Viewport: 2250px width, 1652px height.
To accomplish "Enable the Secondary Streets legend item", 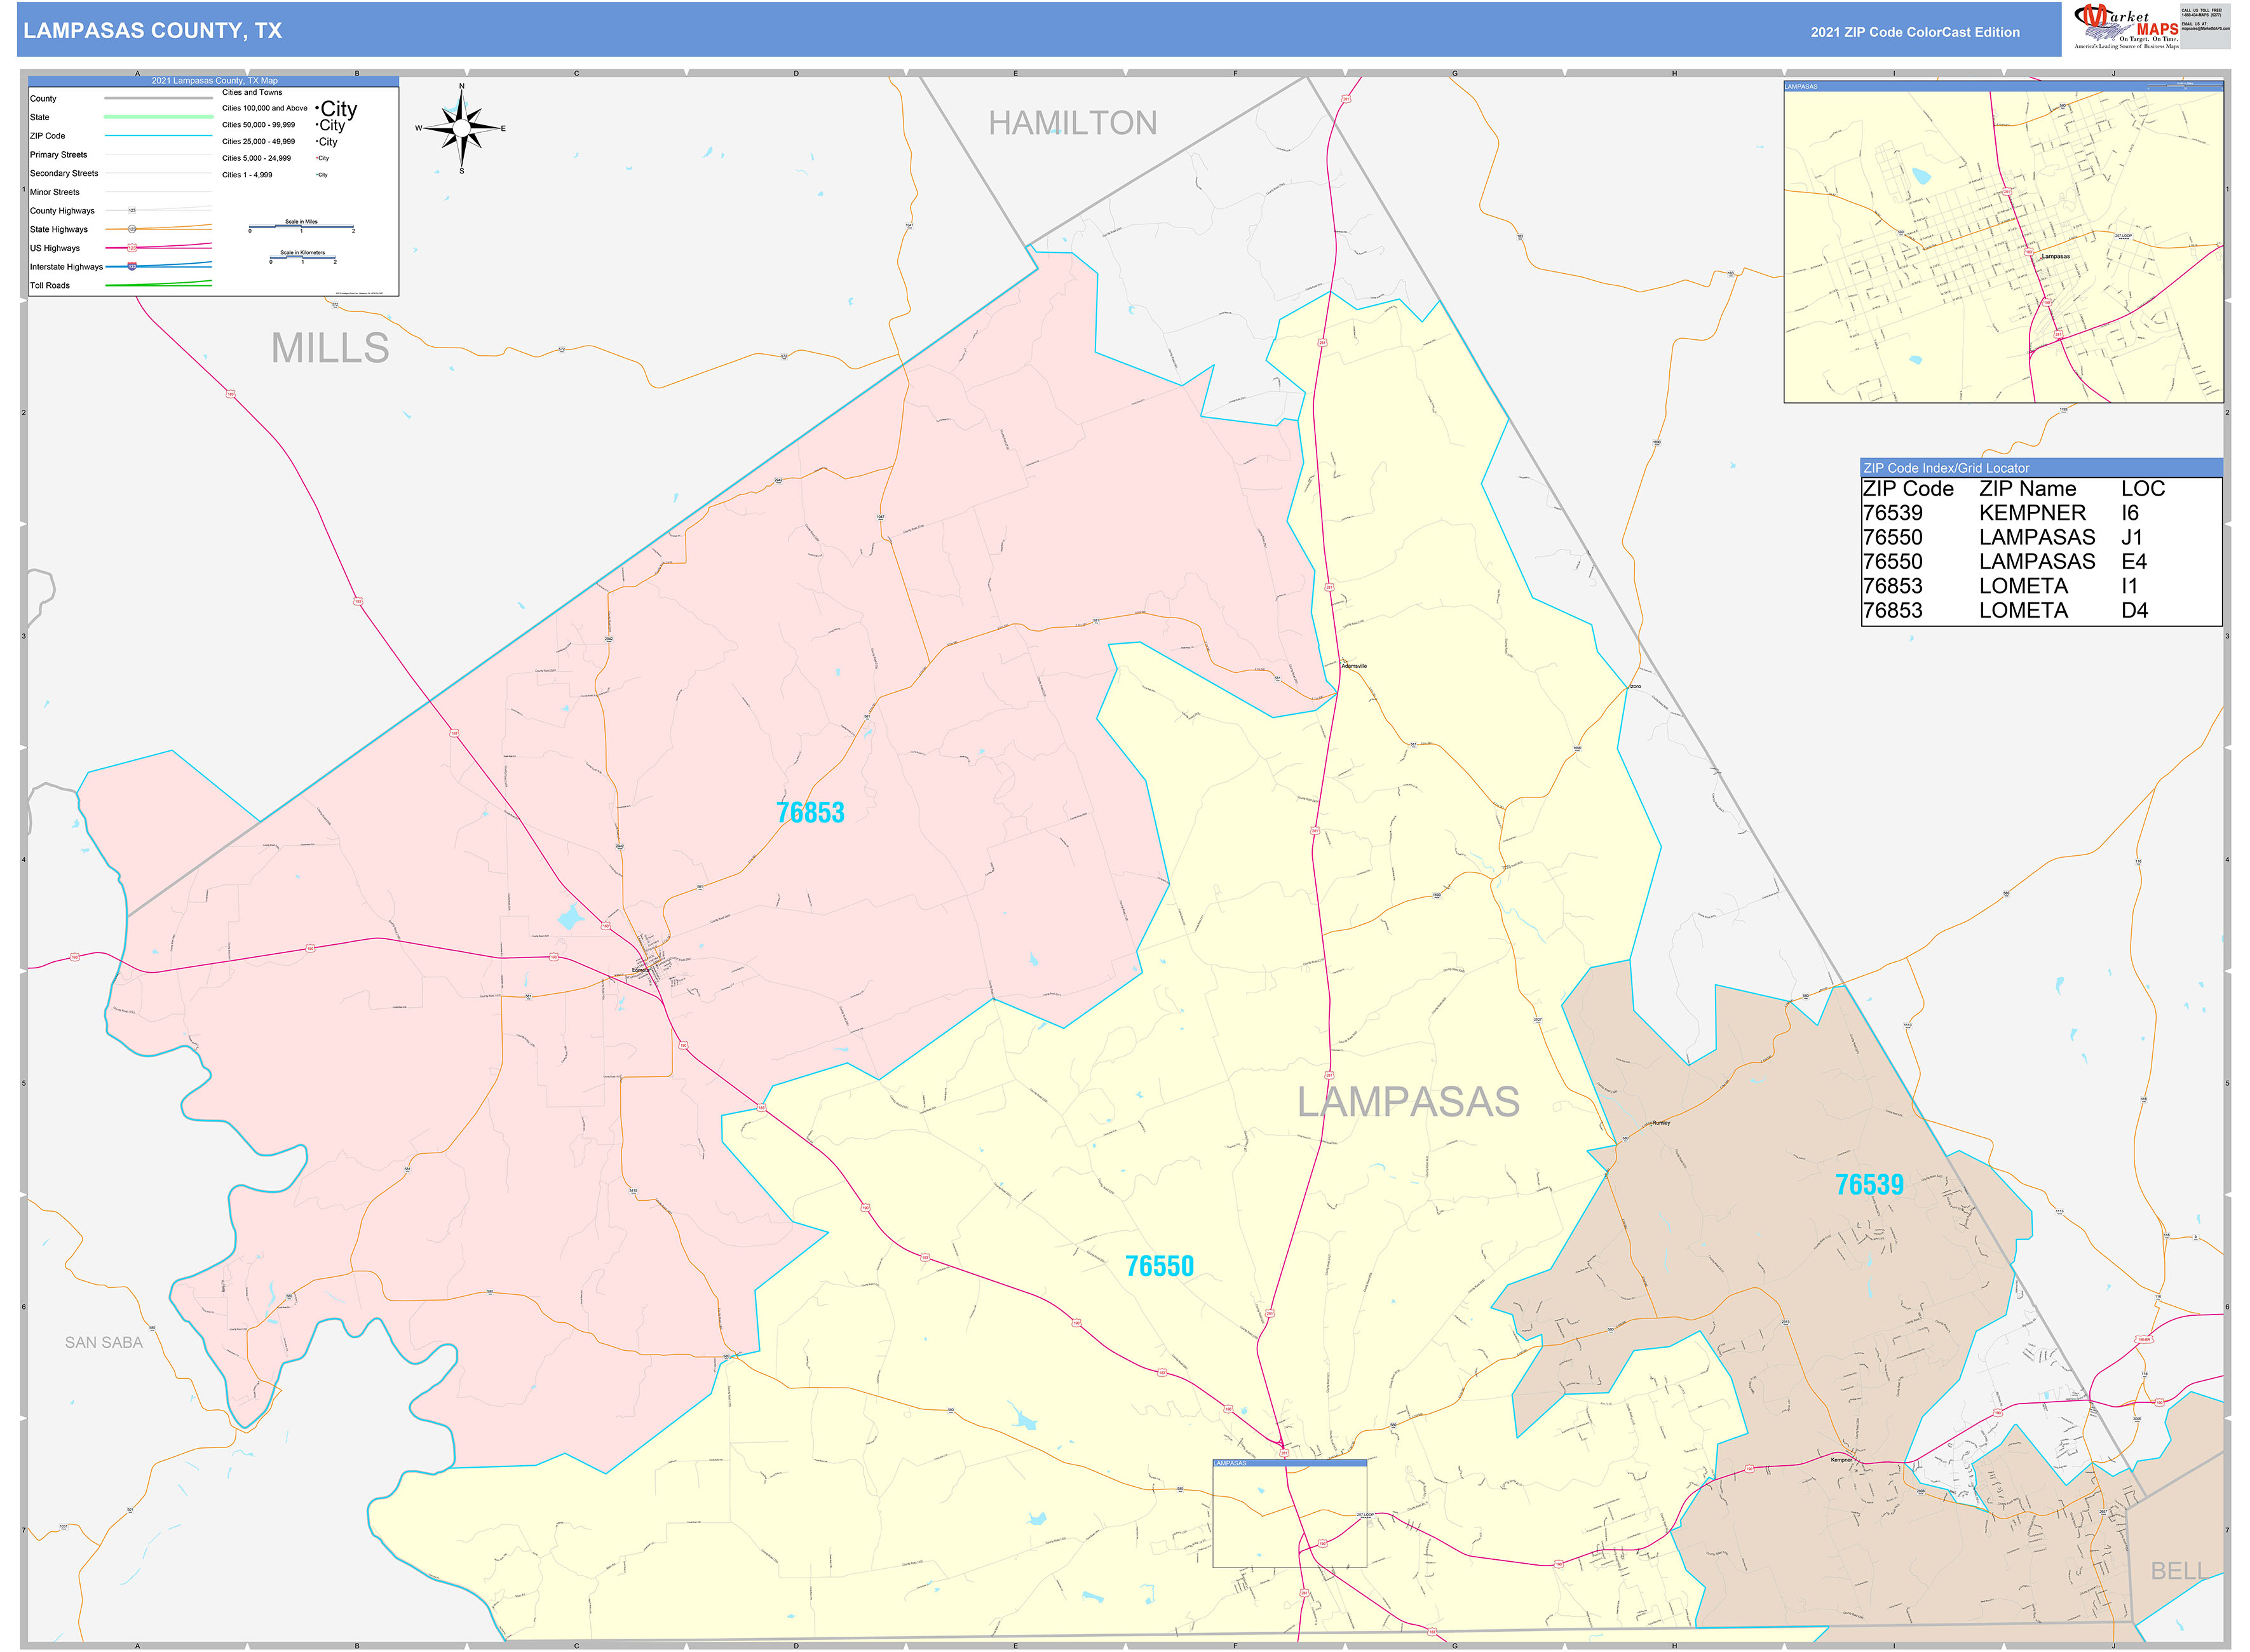I will click(x=64, y=173).
